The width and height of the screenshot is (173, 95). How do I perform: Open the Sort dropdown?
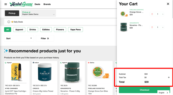click(19, 38)
